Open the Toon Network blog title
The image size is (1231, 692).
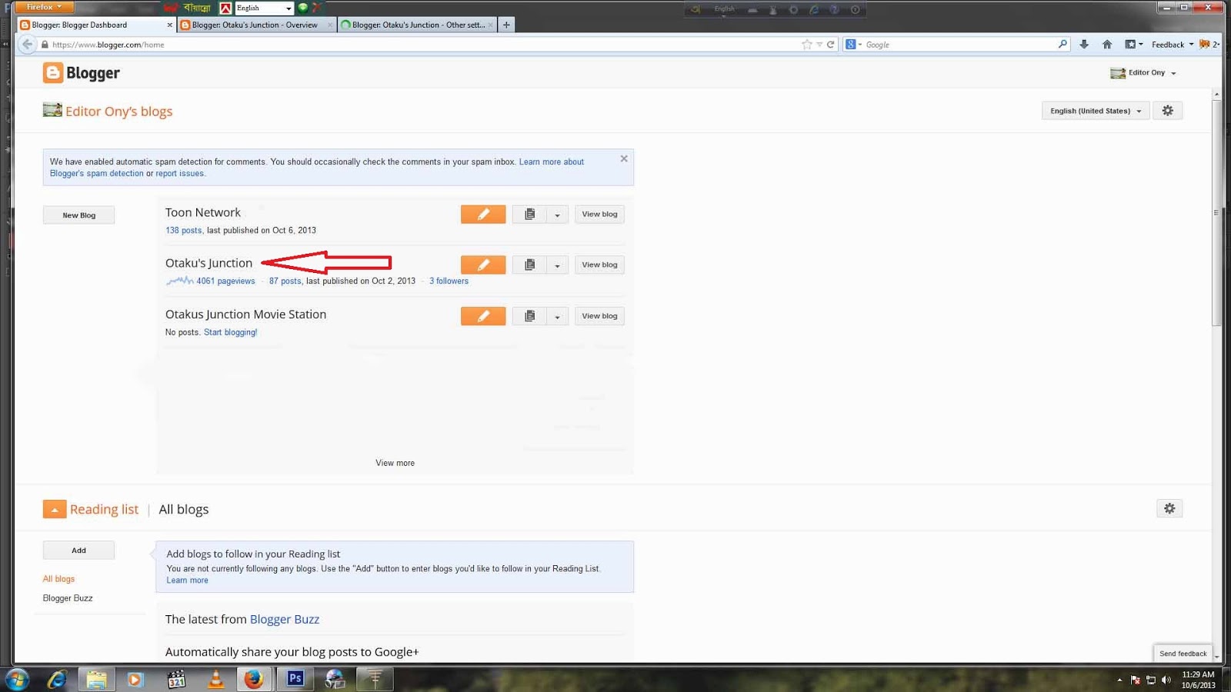point(202,212)
